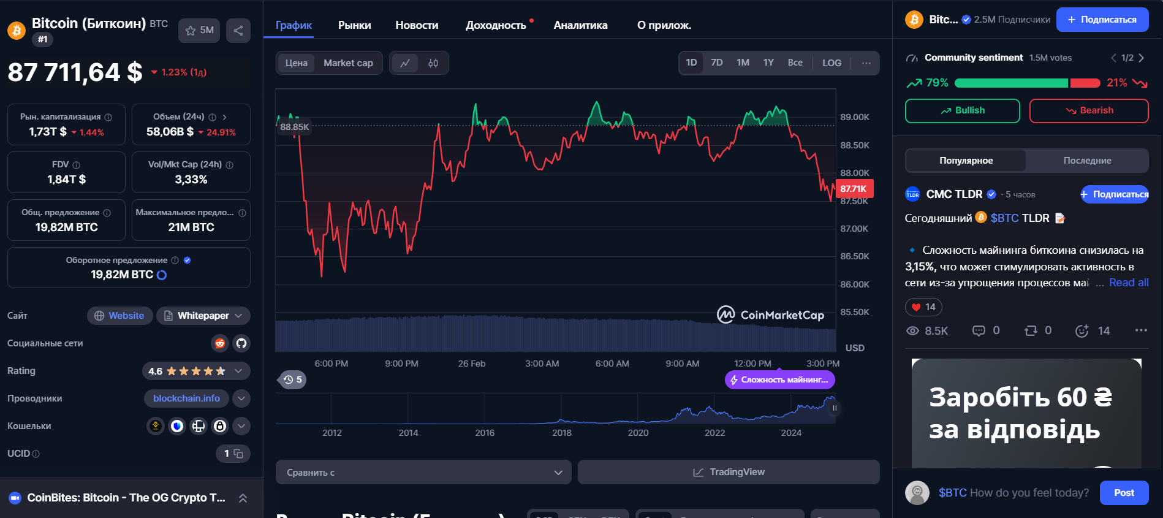Click the heart reaction with 14
Viewport: 1163px width, 518px height.
pos(923,307)
